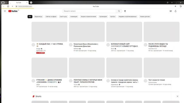The height and width of the screenshot is (103, 184).
Task: Click the red В ЭФИРЕ live badge
Action: 41,53
